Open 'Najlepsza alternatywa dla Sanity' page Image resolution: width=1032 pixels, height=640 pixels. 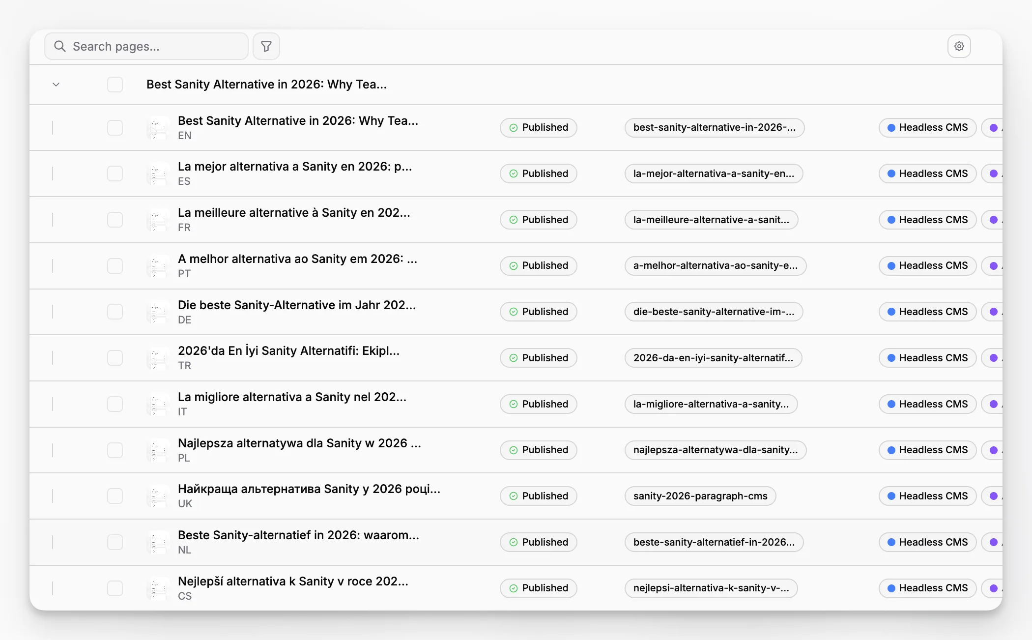(299, 443)
